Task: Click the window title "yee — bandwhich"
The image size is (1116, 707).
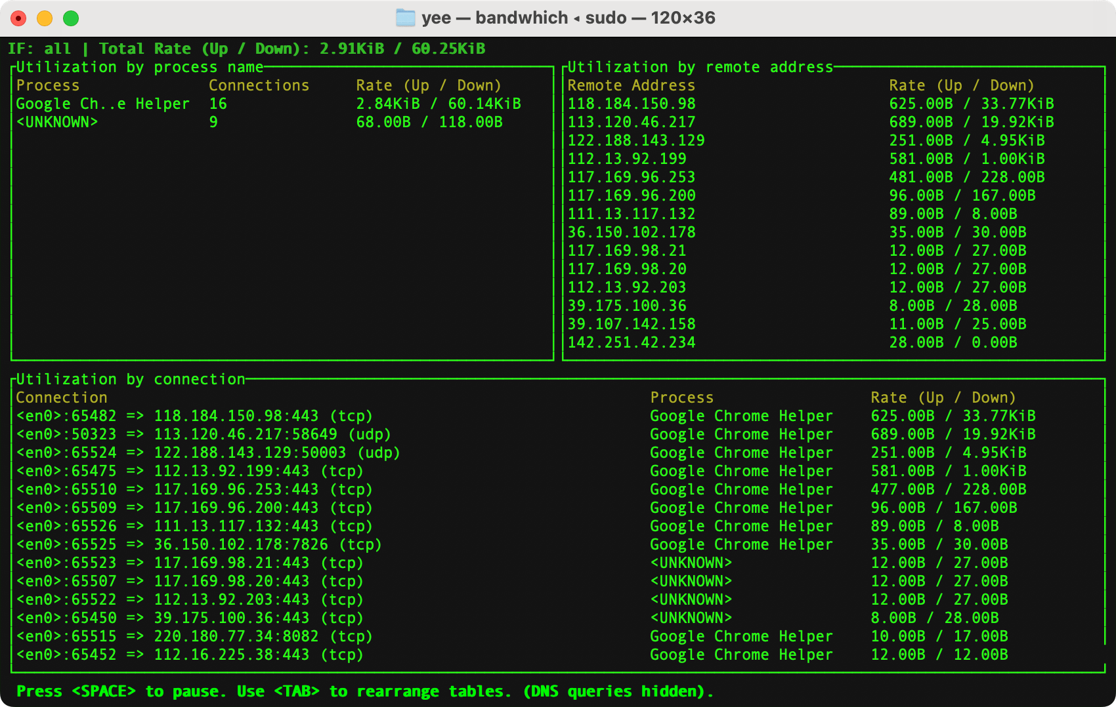Action: click(x=495, y=18)
